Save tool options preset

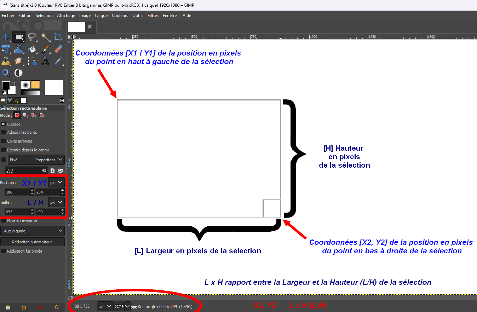point(8,307)
